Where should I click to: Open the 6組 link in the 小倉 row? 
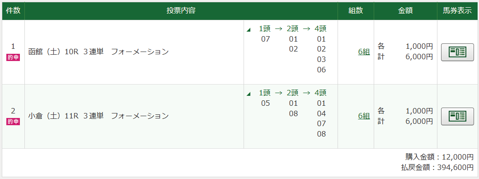point(364,116)
